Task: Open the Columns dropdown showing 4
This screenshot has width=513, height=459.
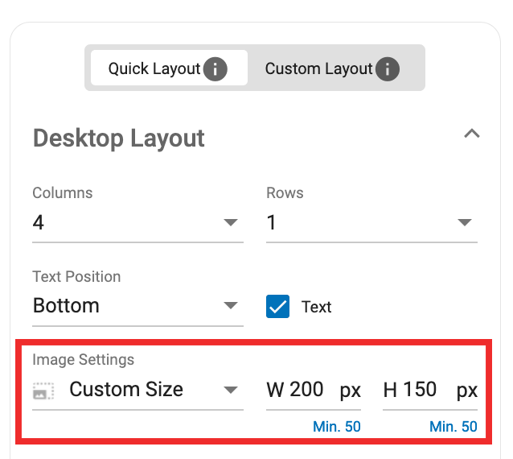Action: [x=137, y=222]
